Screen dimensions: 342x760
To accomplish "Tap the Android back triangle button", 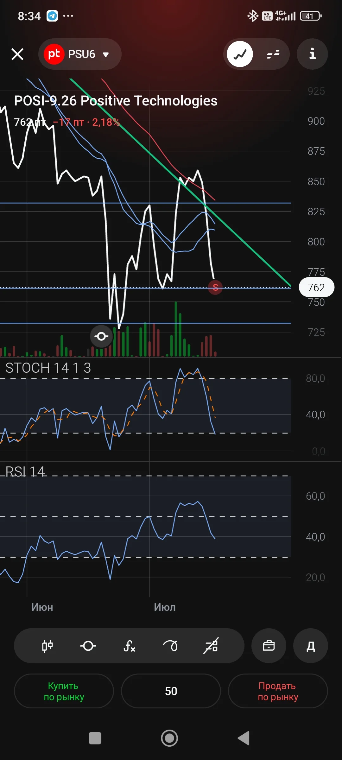I will coord(244,738).
